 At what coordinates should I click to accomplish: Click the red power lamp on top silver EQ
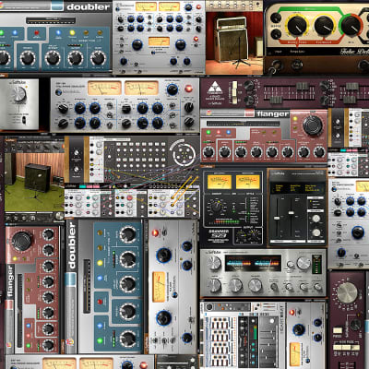[198, 6]
